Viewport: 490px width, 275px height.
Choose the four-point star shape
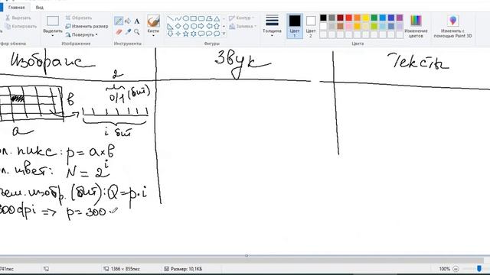(x=178, y=34)
